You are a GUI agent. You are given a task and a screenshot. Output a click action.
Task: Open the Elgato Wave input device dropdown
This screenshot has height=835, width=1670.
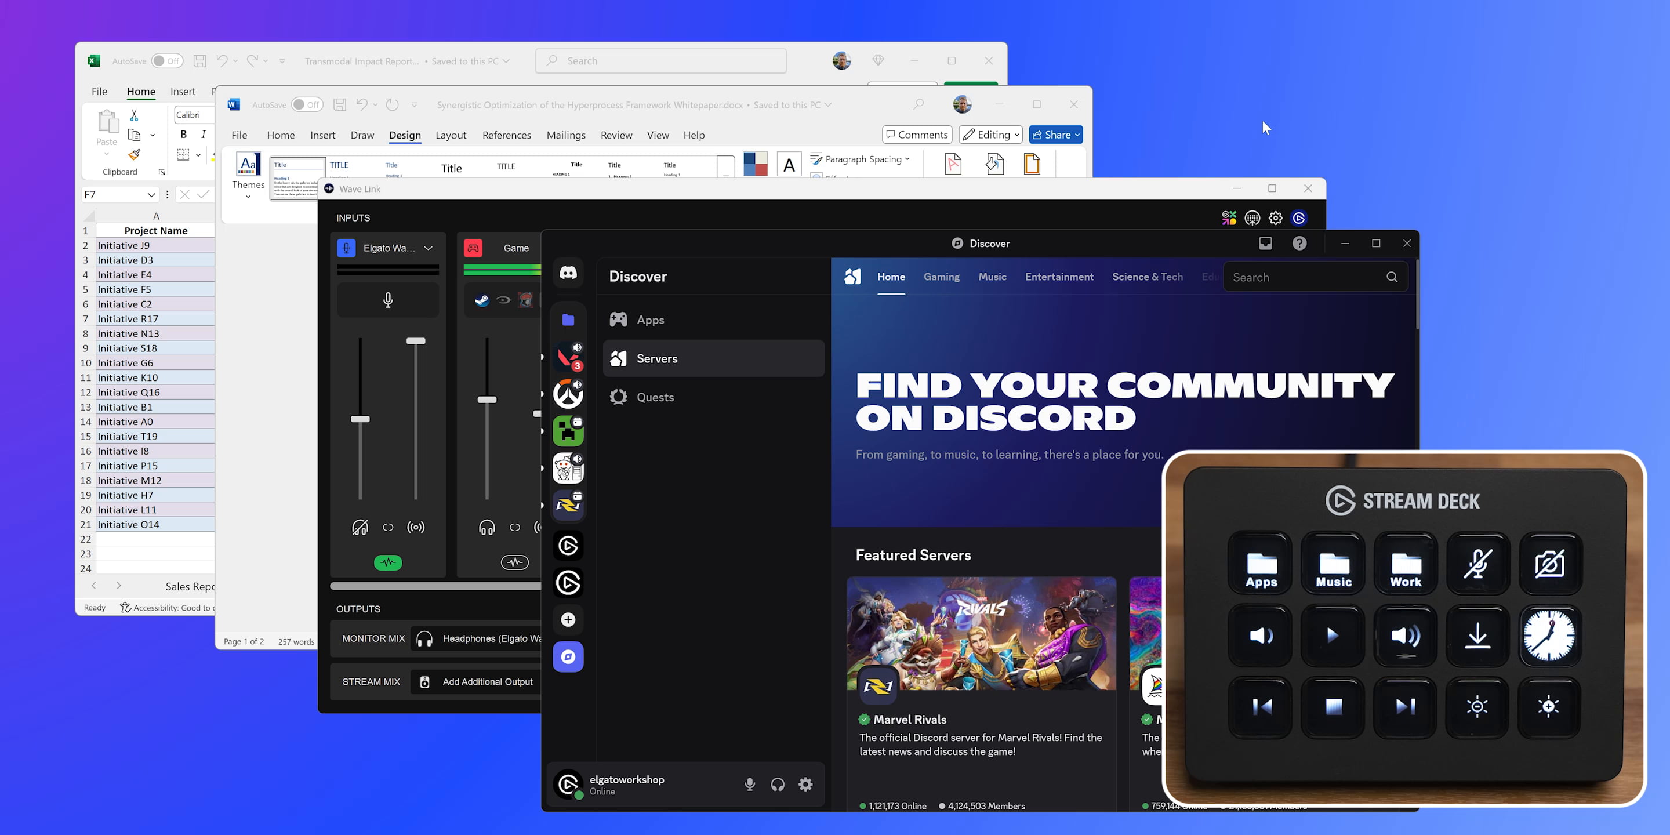(x=428, y=248)
